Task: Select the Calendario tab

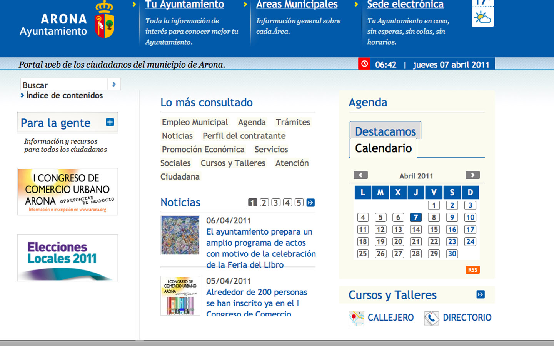Action: (383, 148)
